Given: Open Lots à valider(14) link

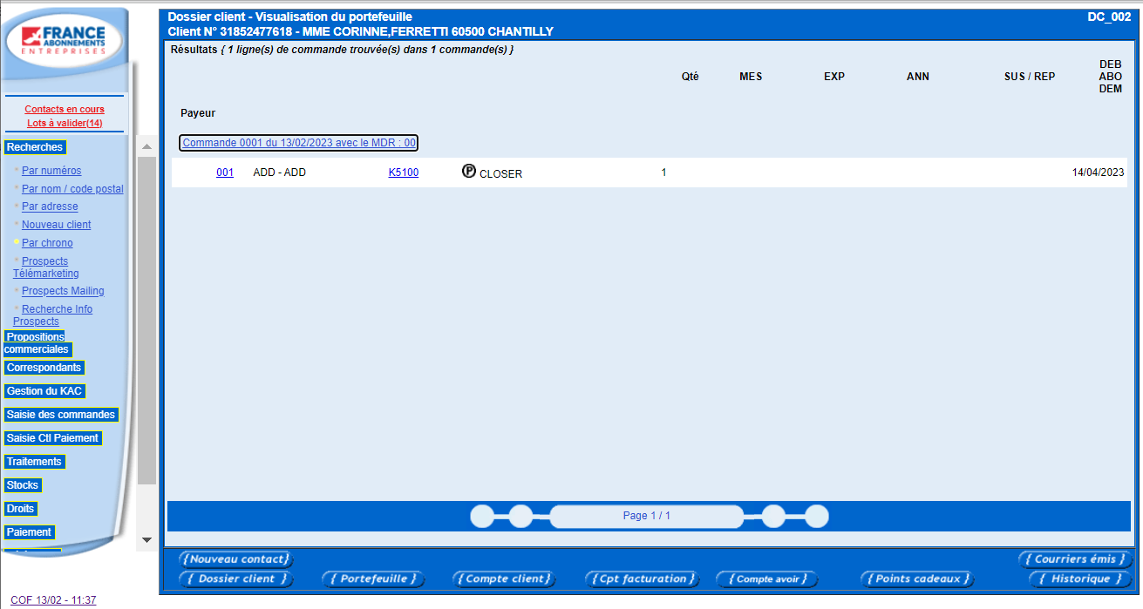Looking at the screenshot, I should [x=65, y=123].
